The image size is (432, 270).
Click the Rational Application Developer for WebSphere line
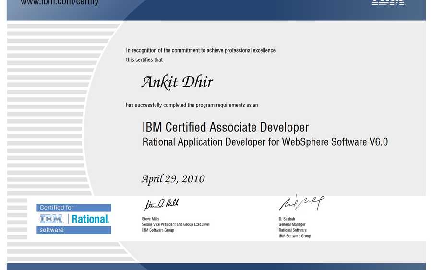(265, 142)
